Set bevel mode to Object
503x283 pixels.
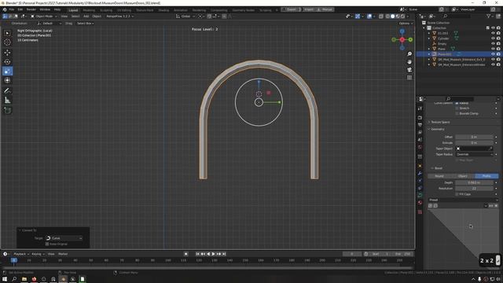463,176
